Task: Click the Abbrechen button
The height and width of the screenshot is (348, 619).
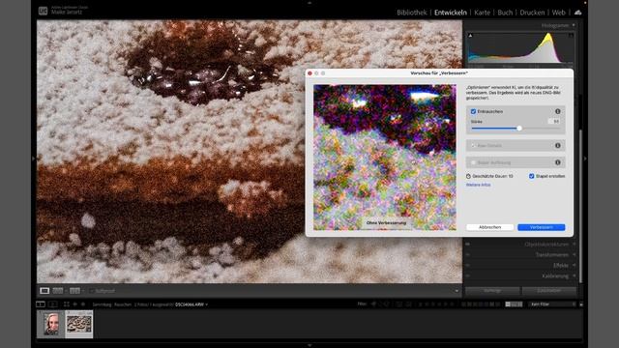Action: point(490,227)
